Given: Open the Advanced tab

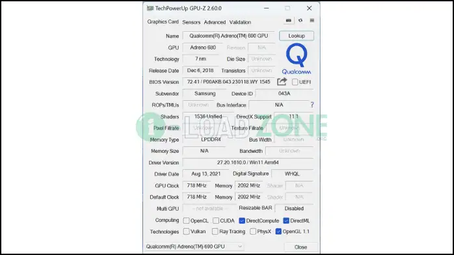Looking at the screenshot, I should (x=215, y=22).
